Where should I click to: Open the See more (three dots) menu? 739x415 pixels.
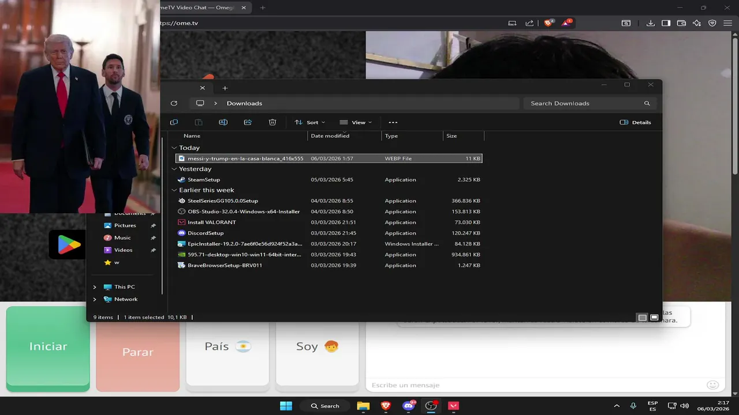pyautogui.click(x=393, y=122)
